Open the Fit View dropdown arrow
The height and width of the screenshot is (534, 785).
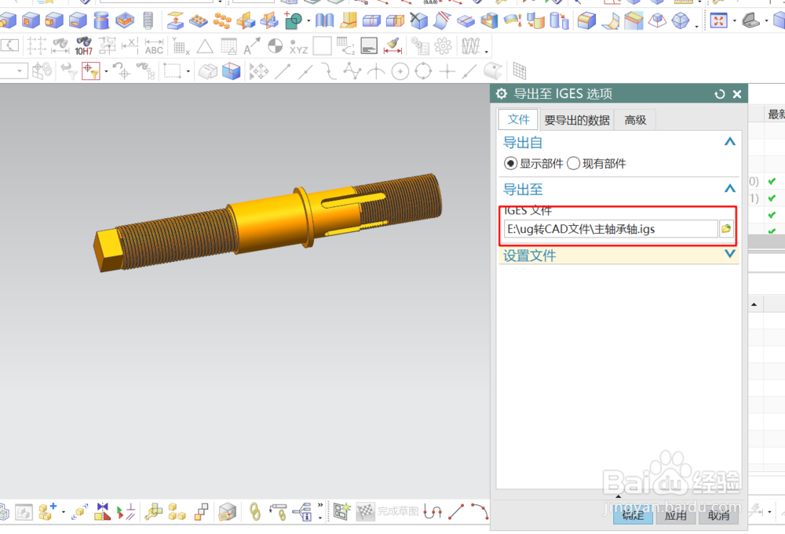pyautogui.click(x=735, y=21)
